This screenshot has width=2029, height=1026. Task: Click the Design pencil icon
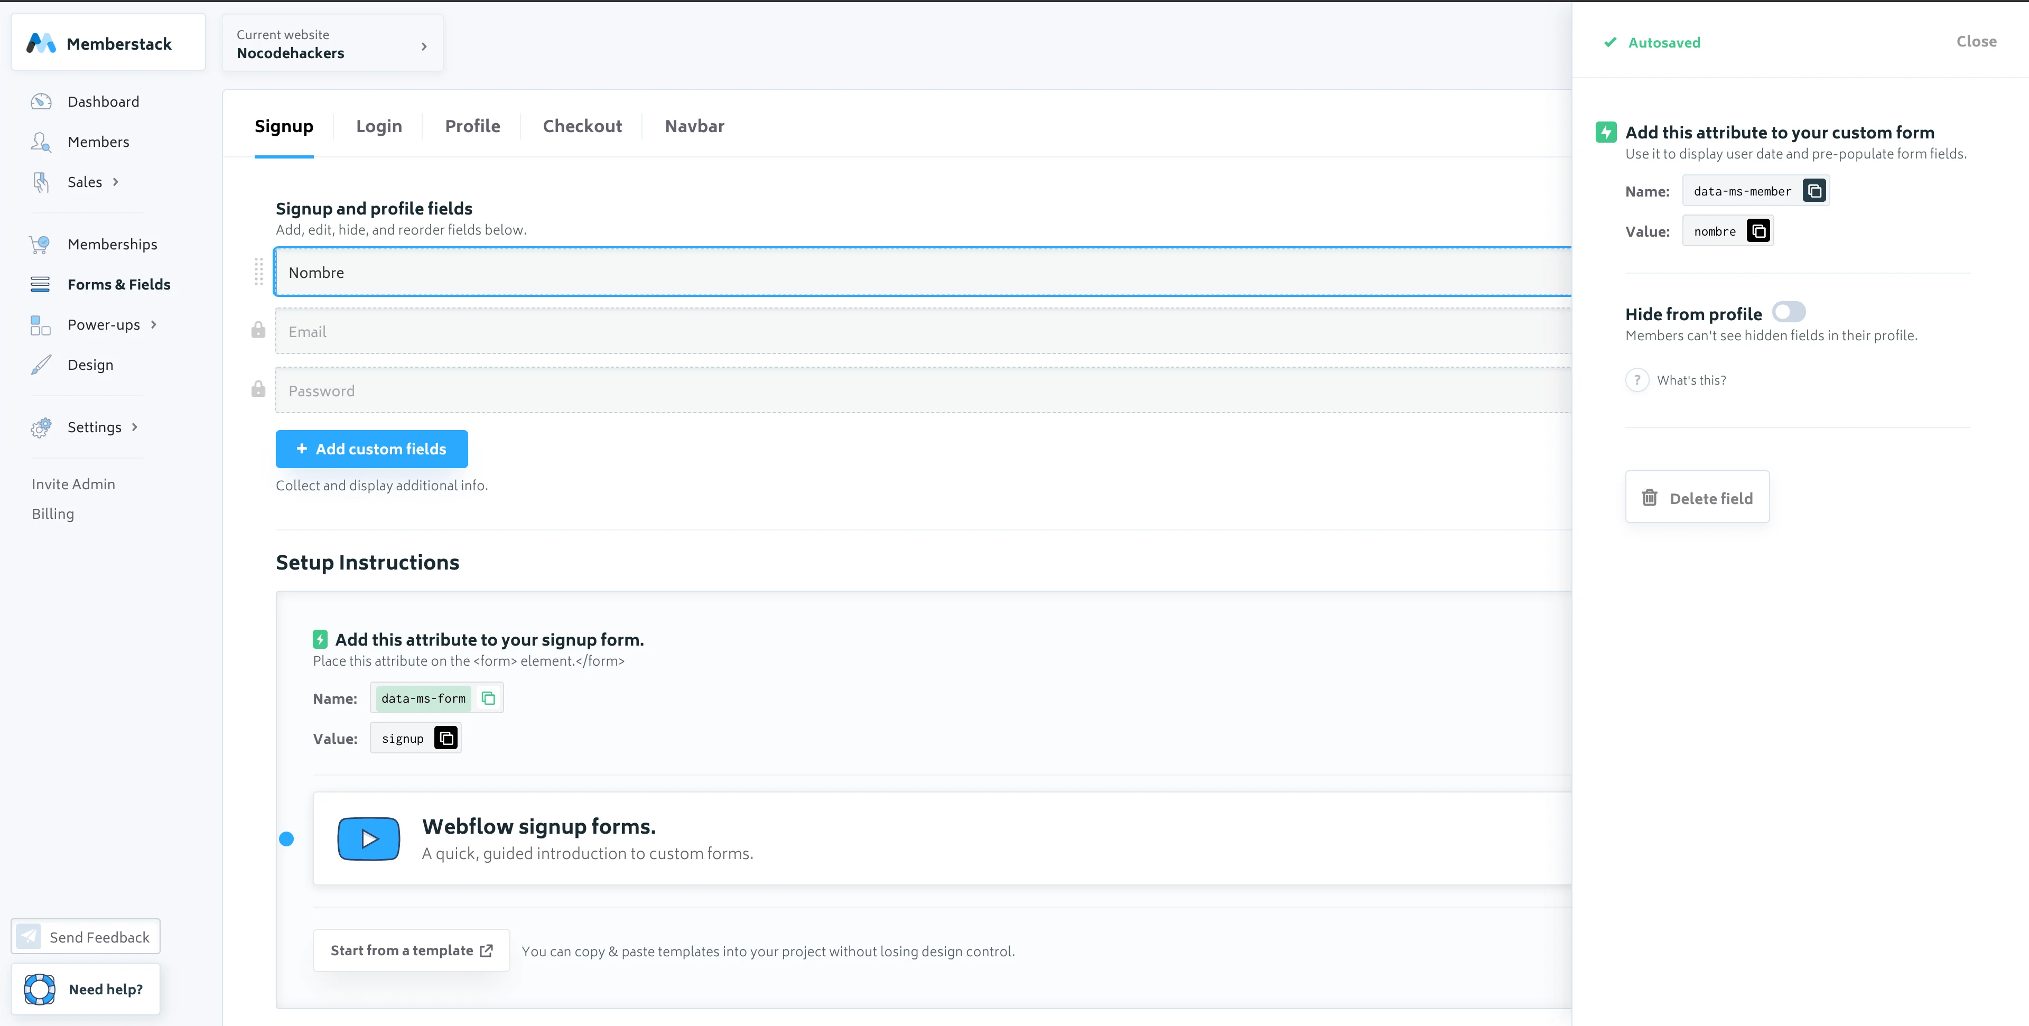pyautogui.click(x=41, y=365)
